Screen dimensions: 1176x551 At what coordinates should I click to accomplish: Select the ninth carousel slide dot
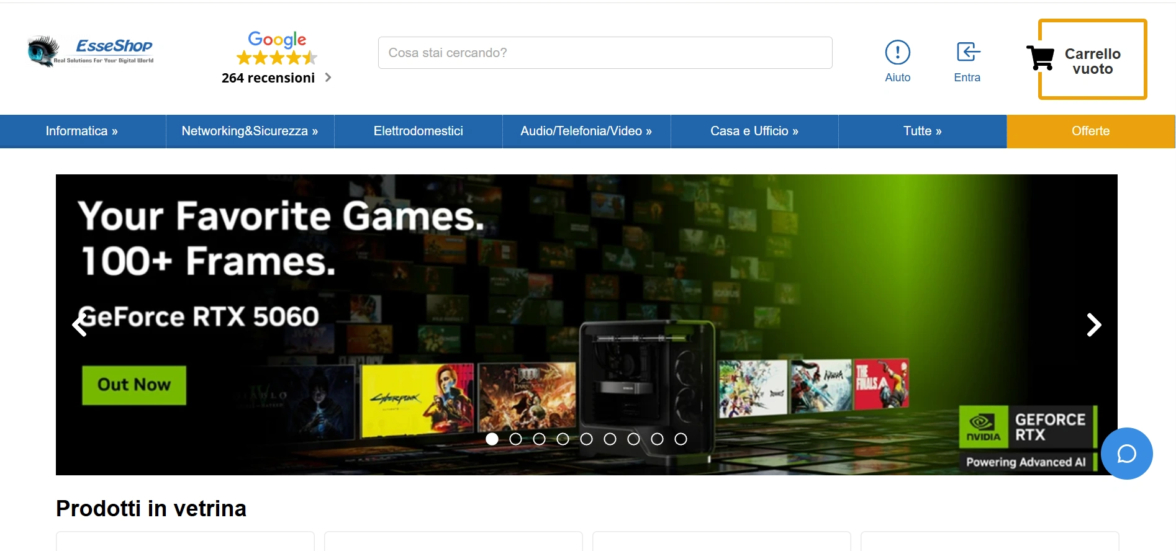[681, 439]
